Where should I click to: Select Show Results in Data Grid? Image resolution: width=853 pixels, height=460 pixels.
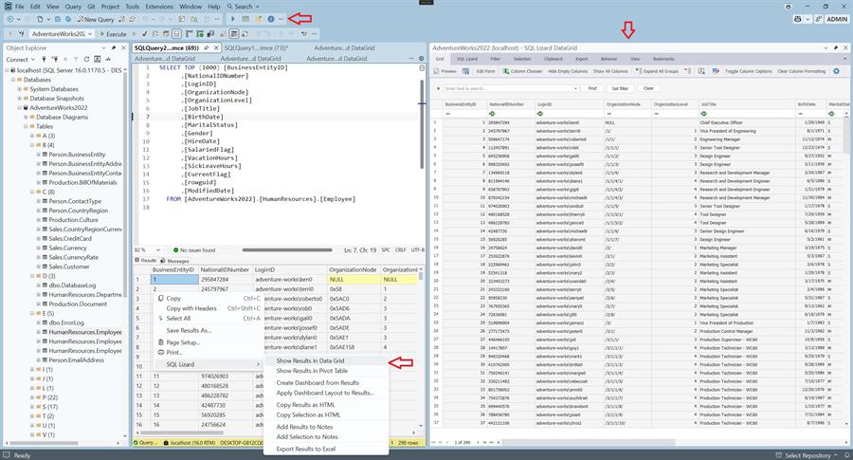click(310, 360)
